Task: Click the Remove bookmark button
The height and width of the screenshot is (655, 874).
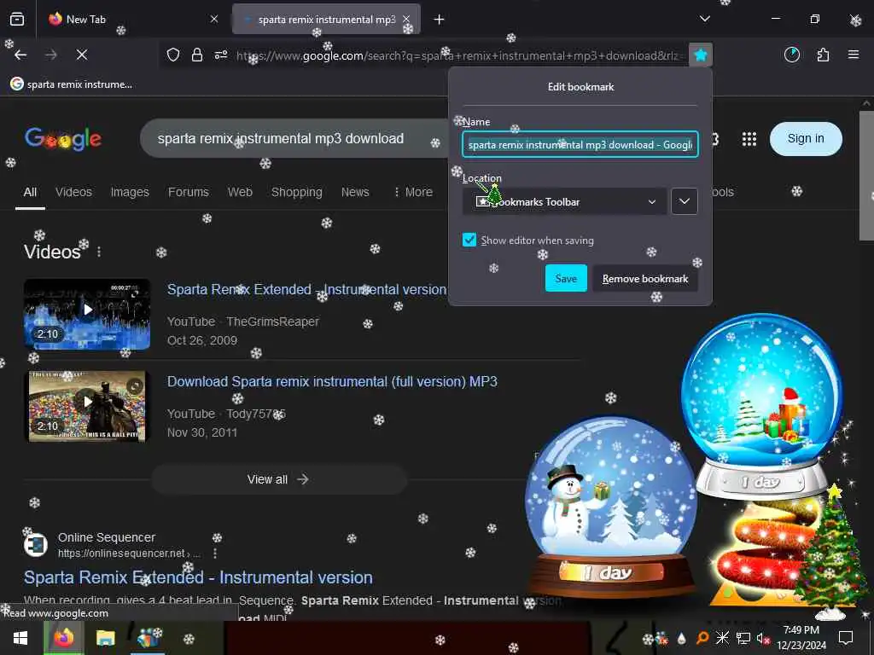Action: point(645,279)
